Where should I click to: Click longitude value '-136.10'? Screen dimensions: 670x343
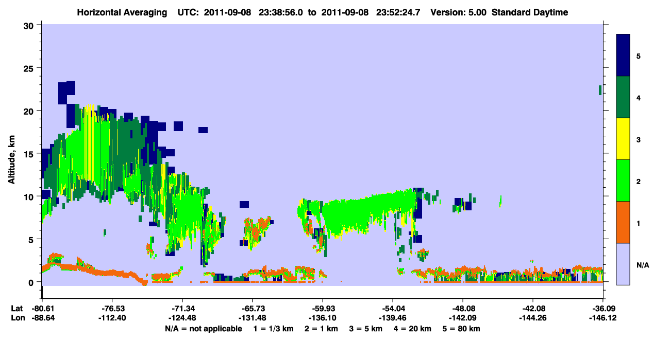(323, 318)
